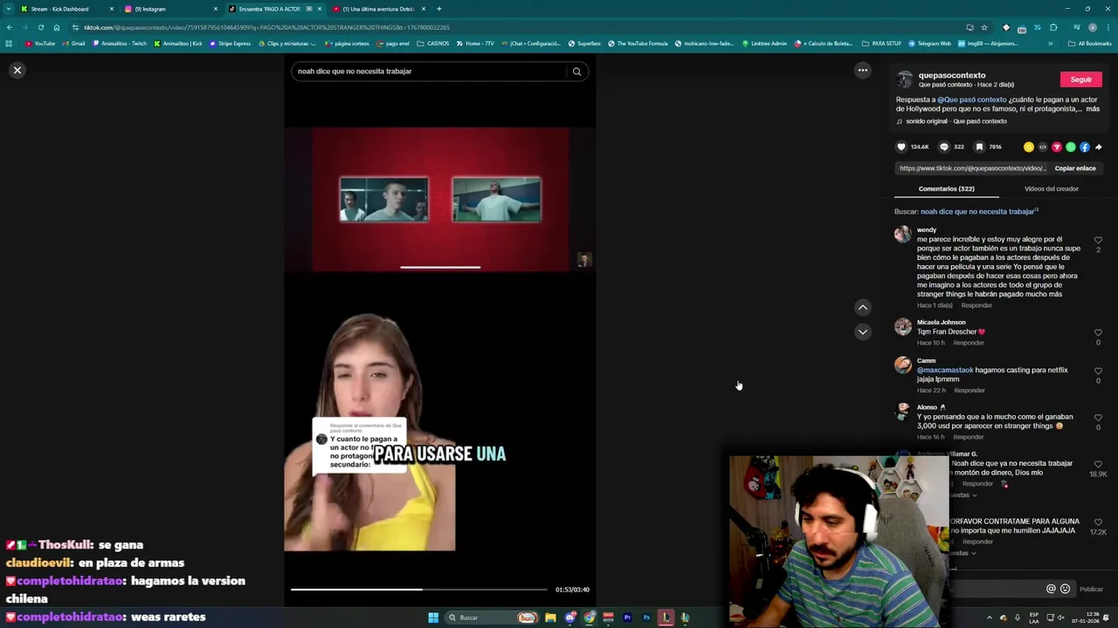
Task: Click the video to pause playback
Action: [x=439, y=331]
